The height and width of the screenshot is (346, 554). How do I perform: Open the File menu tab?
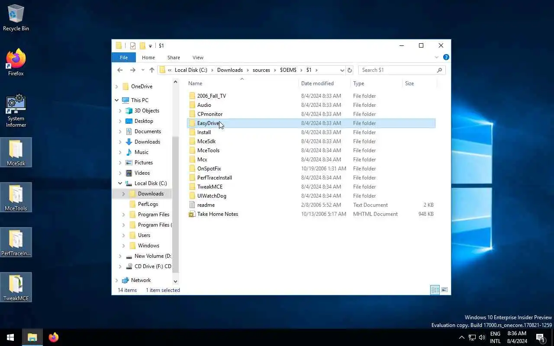tap(124, 58)
